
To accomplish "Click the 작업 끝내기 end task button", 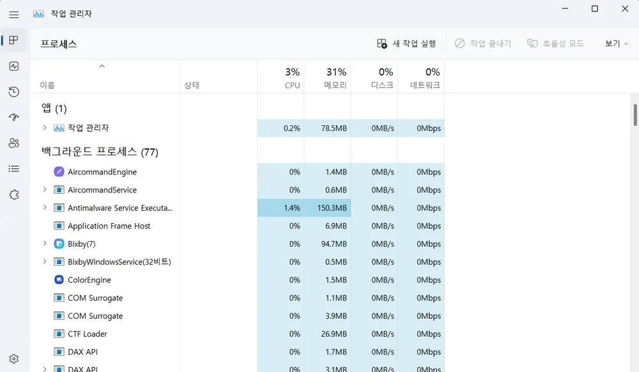I will tap(483, 43).
